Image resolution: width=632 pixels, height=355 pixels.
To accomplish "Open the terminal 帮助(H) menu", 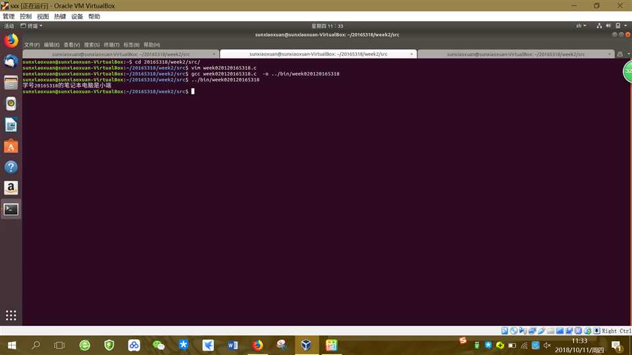I will tap(151, 45).
